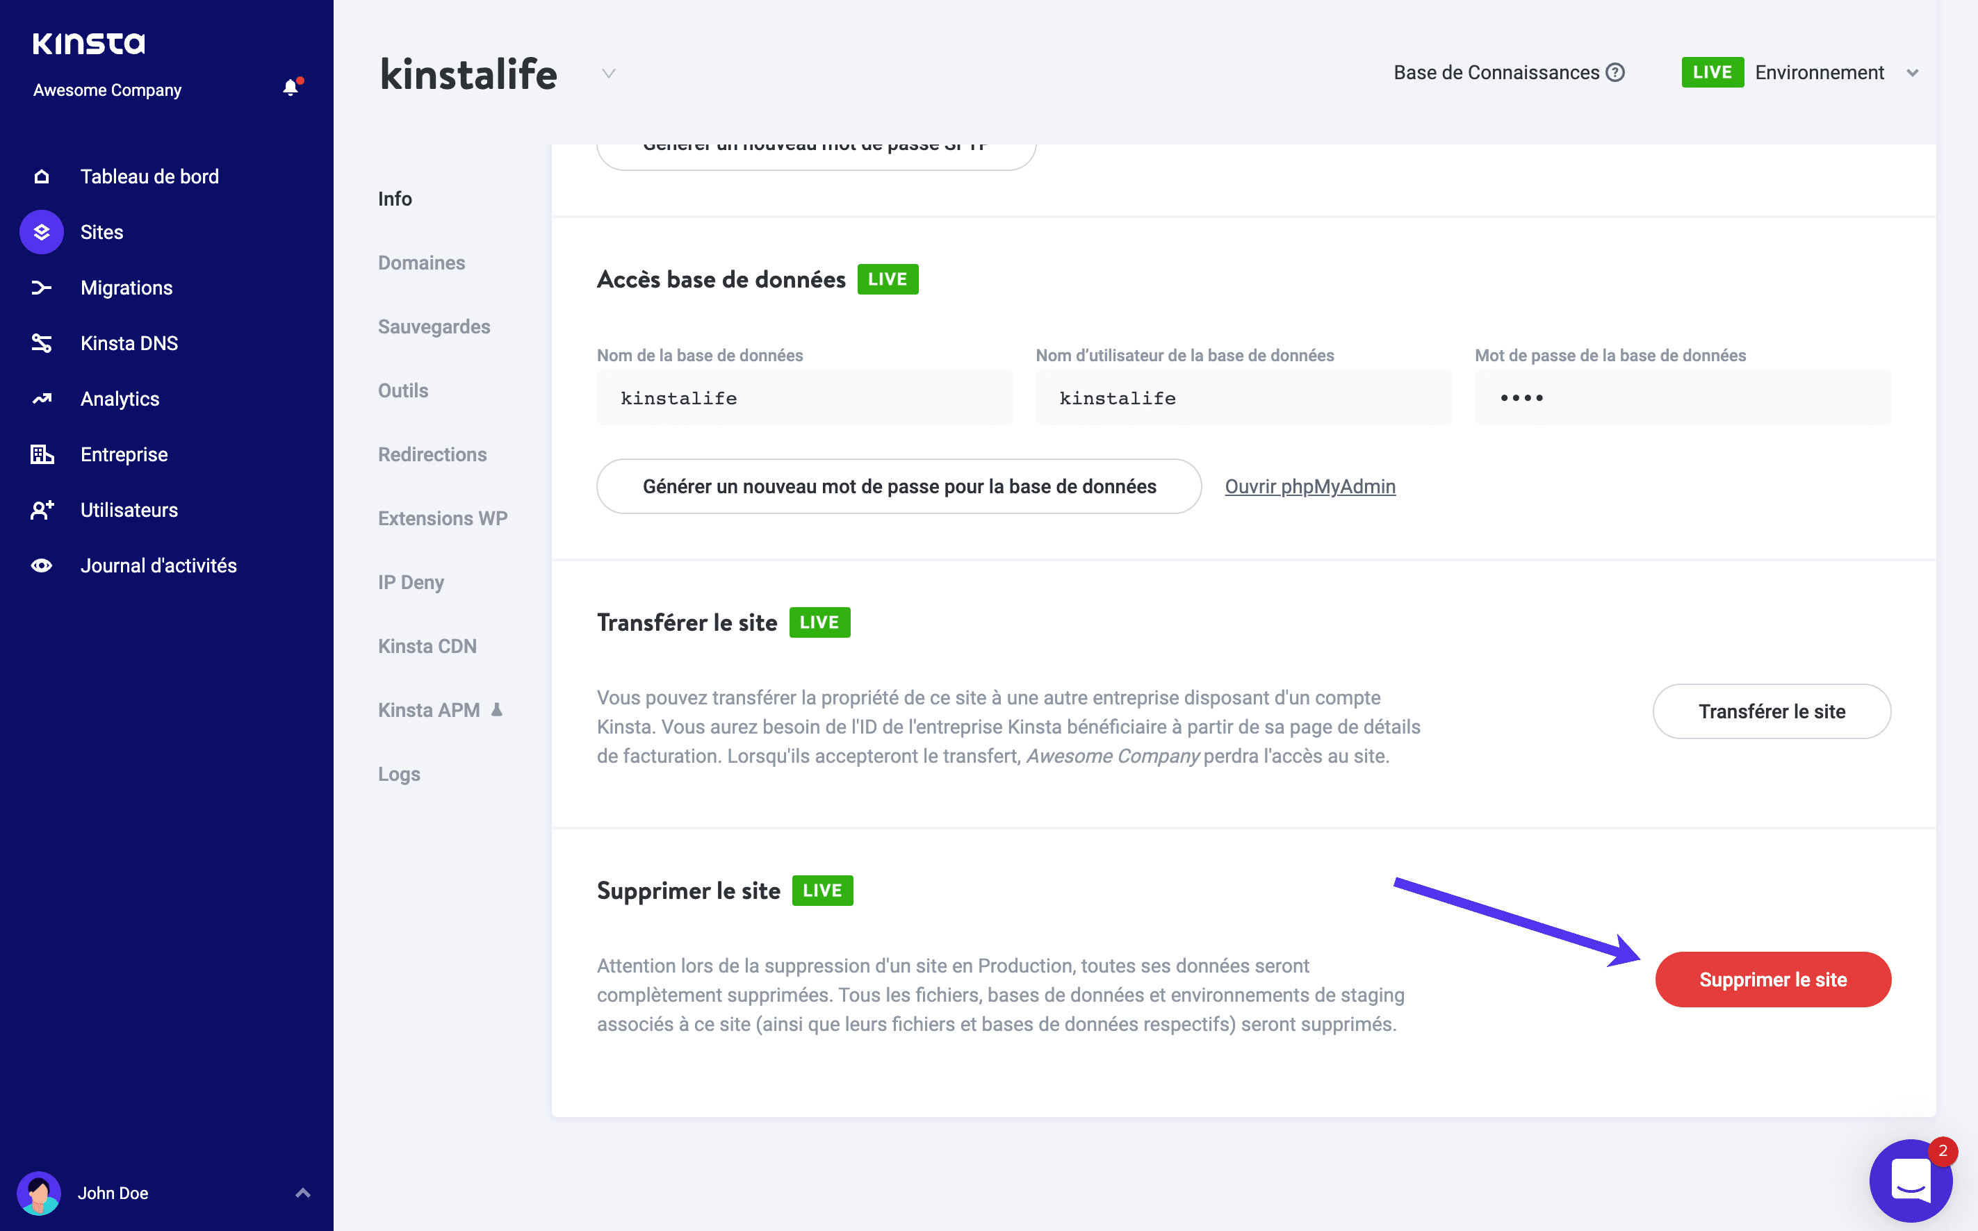Click the LIVE badge next to Accès base de données

(888, 279)
